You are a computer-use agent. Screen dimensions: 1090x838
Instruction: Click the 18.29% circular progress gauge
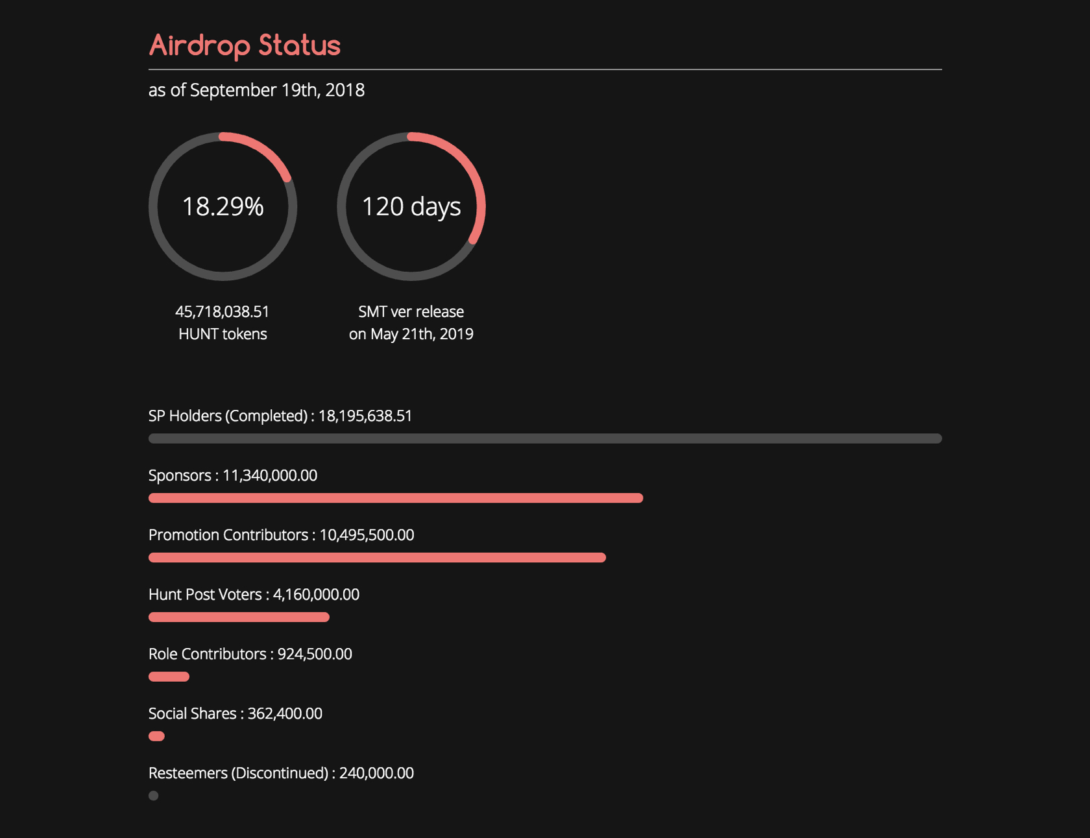tap(223, 206)
